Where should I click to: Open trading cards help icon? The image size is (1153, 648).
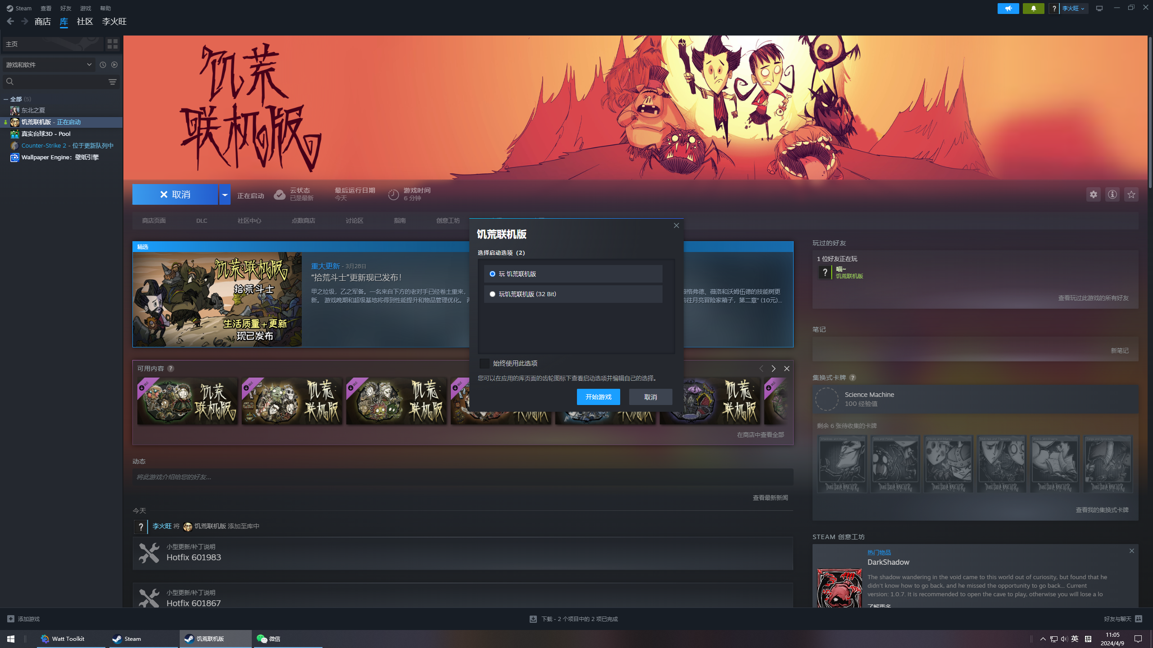[x=852, y=378]
